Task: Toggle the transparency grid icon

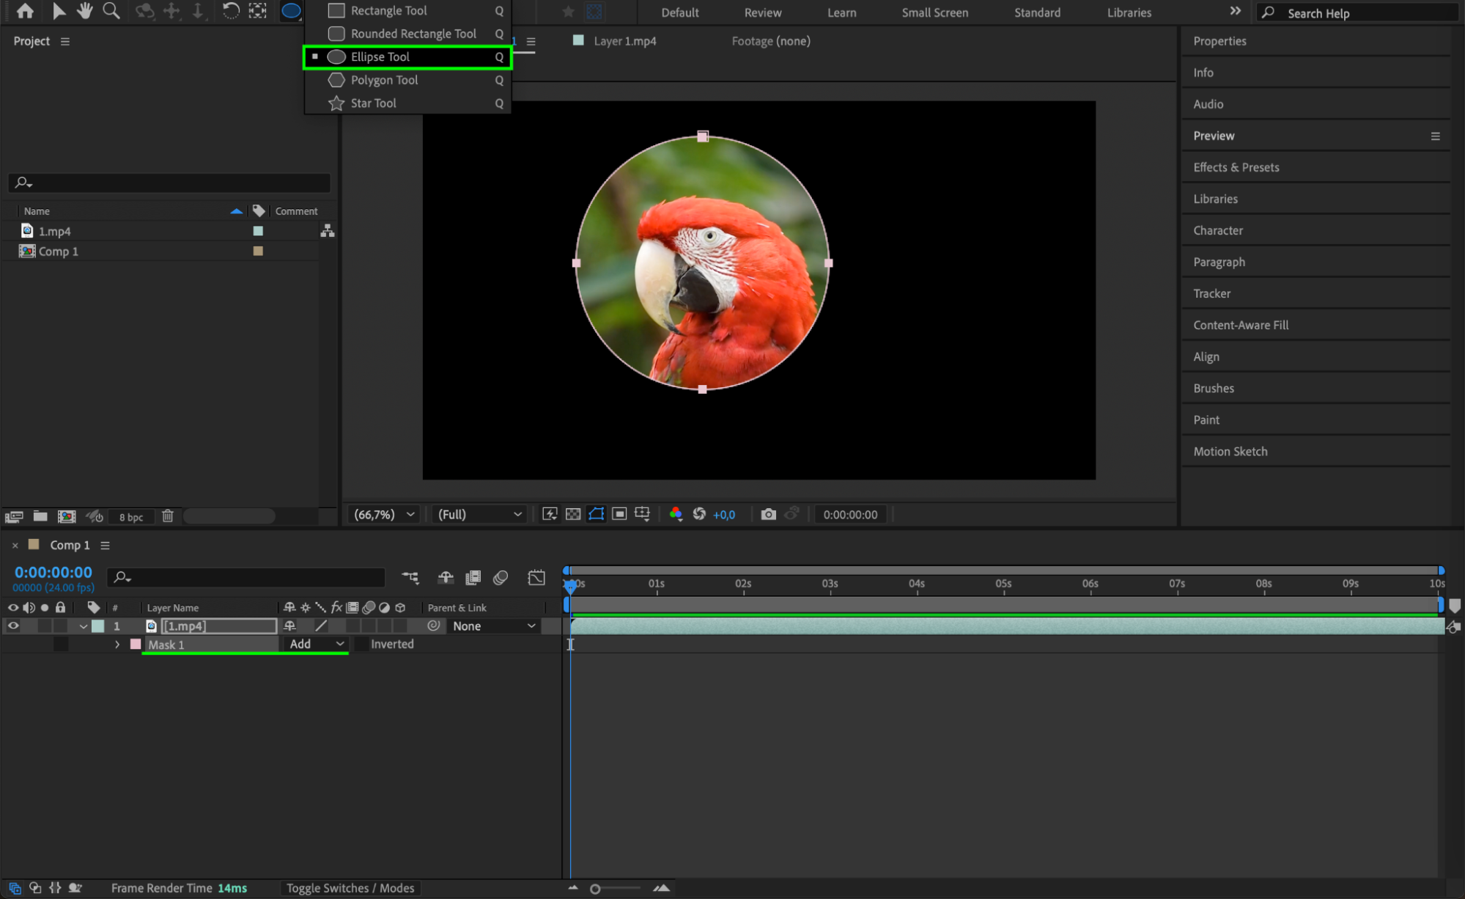Action: point(573,514)
